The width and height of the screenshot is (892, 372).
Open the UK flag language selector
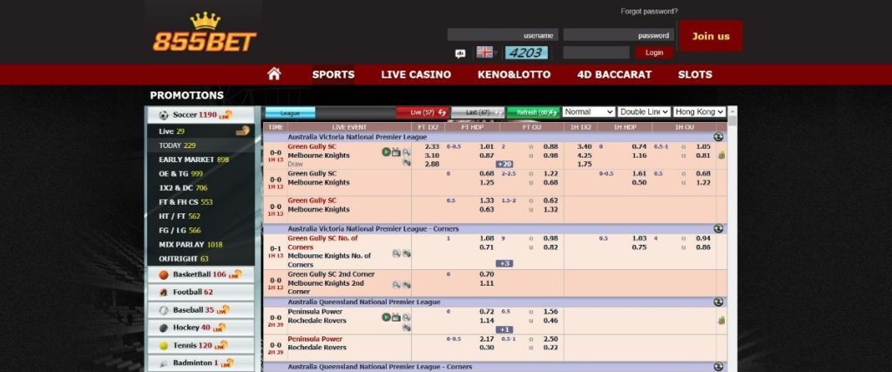point(484,52)
